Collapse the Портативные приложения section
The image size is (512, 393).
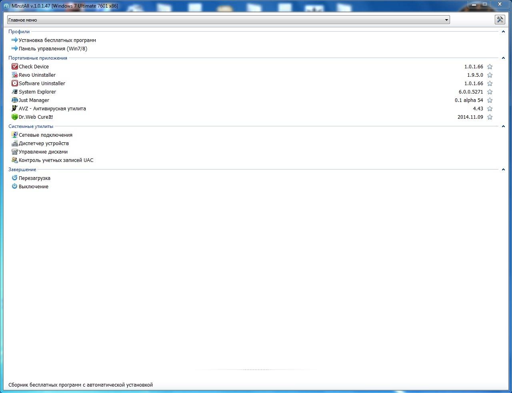point(503,58)
